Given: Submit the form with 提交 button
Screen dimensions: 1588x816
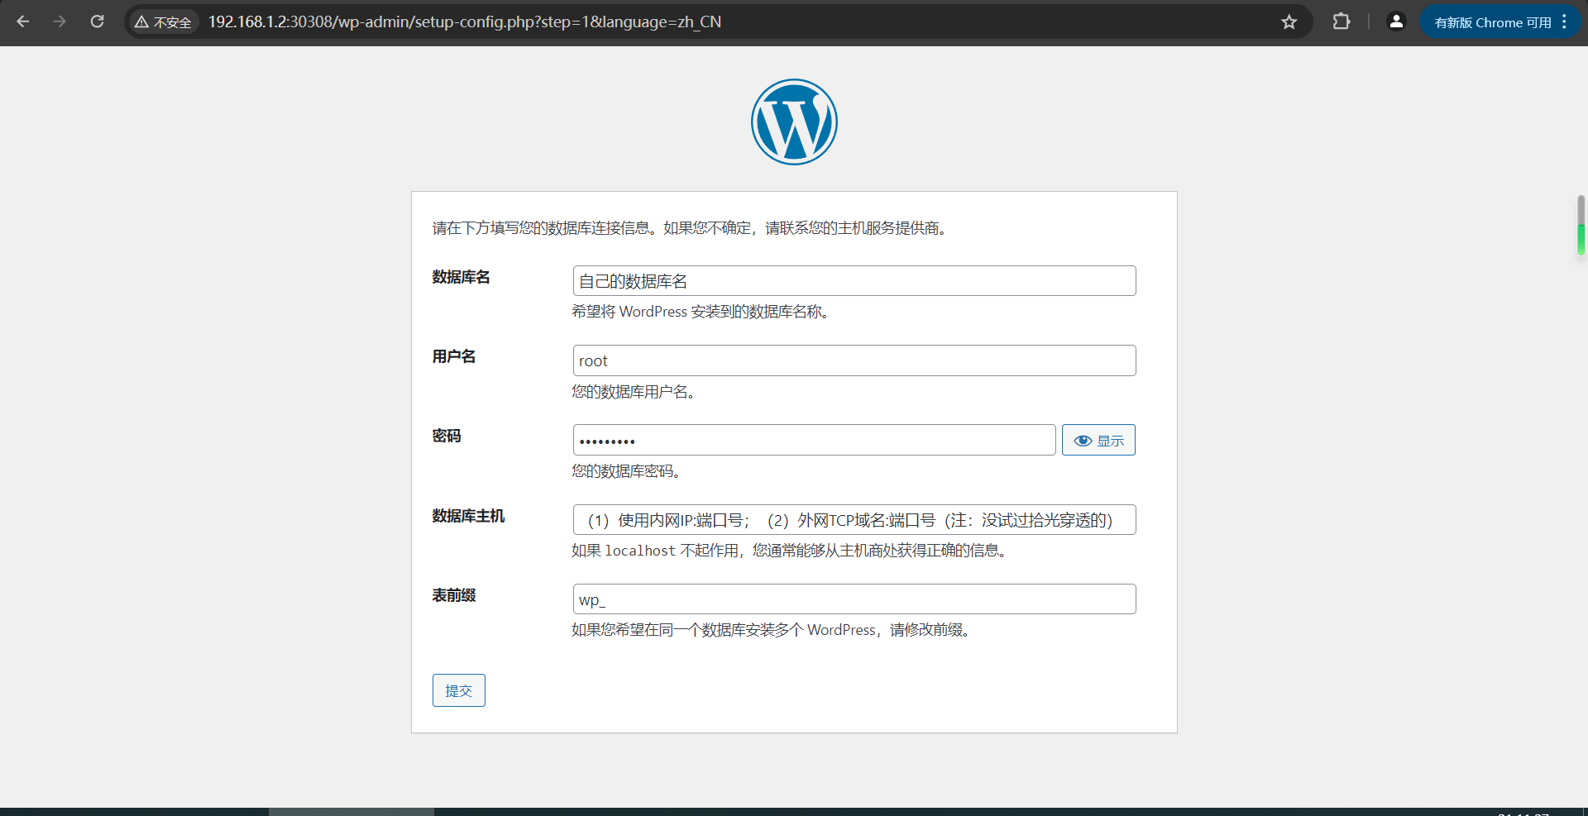Looking at the screenshot, I should [x=459, y=690].
